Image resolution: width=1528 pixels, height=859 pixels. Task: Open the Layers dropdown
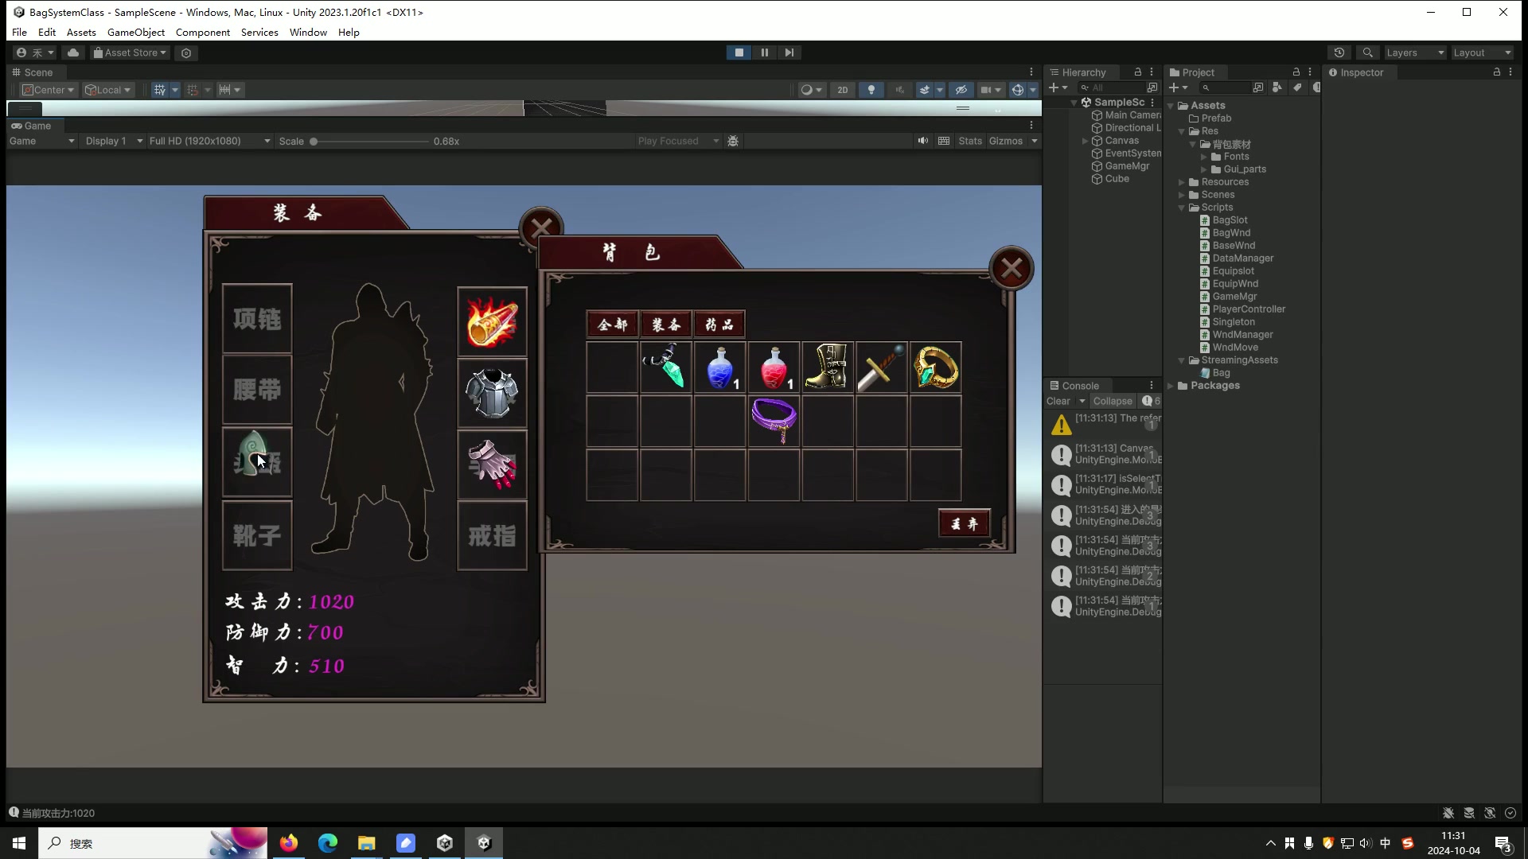1414,52
